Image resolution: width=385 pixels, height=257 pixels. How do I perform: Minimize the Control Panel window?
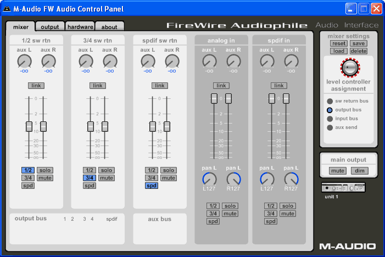[351, 9]
